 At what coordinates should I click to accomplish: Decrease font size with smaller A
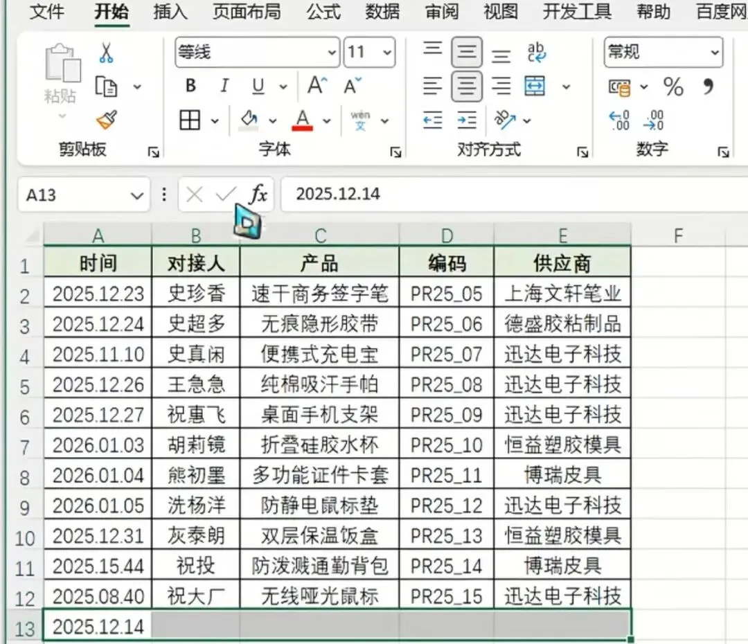353,87
